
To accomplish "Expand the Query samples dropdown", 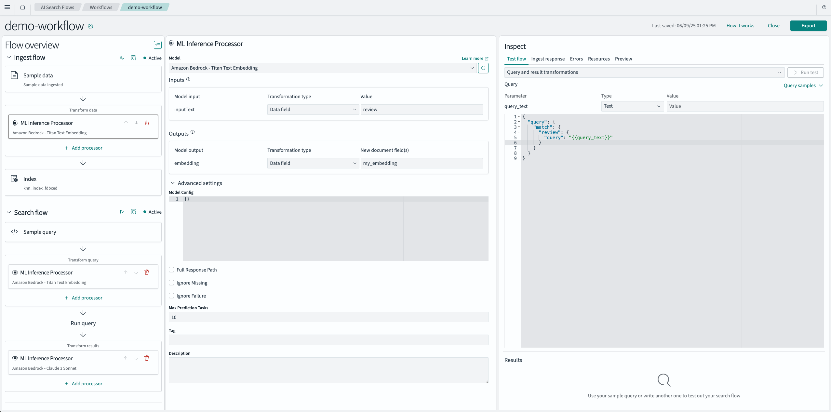I will pos(803,85).
